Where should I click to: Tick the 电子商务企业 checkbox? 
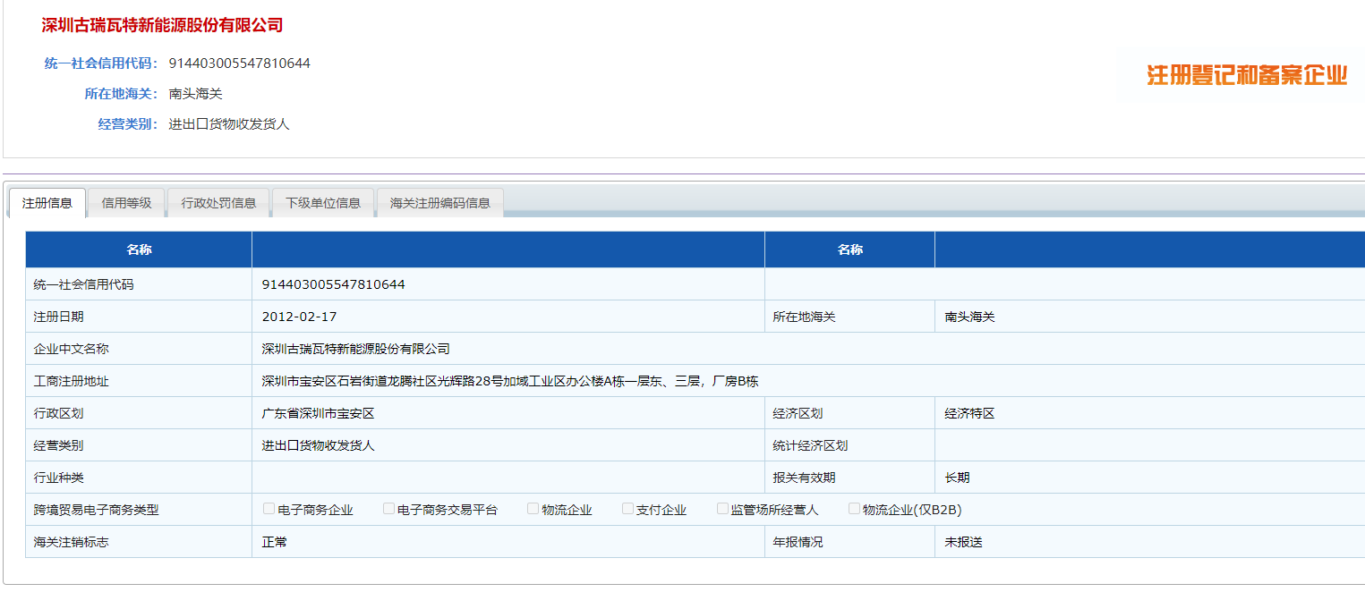(269, 509)
